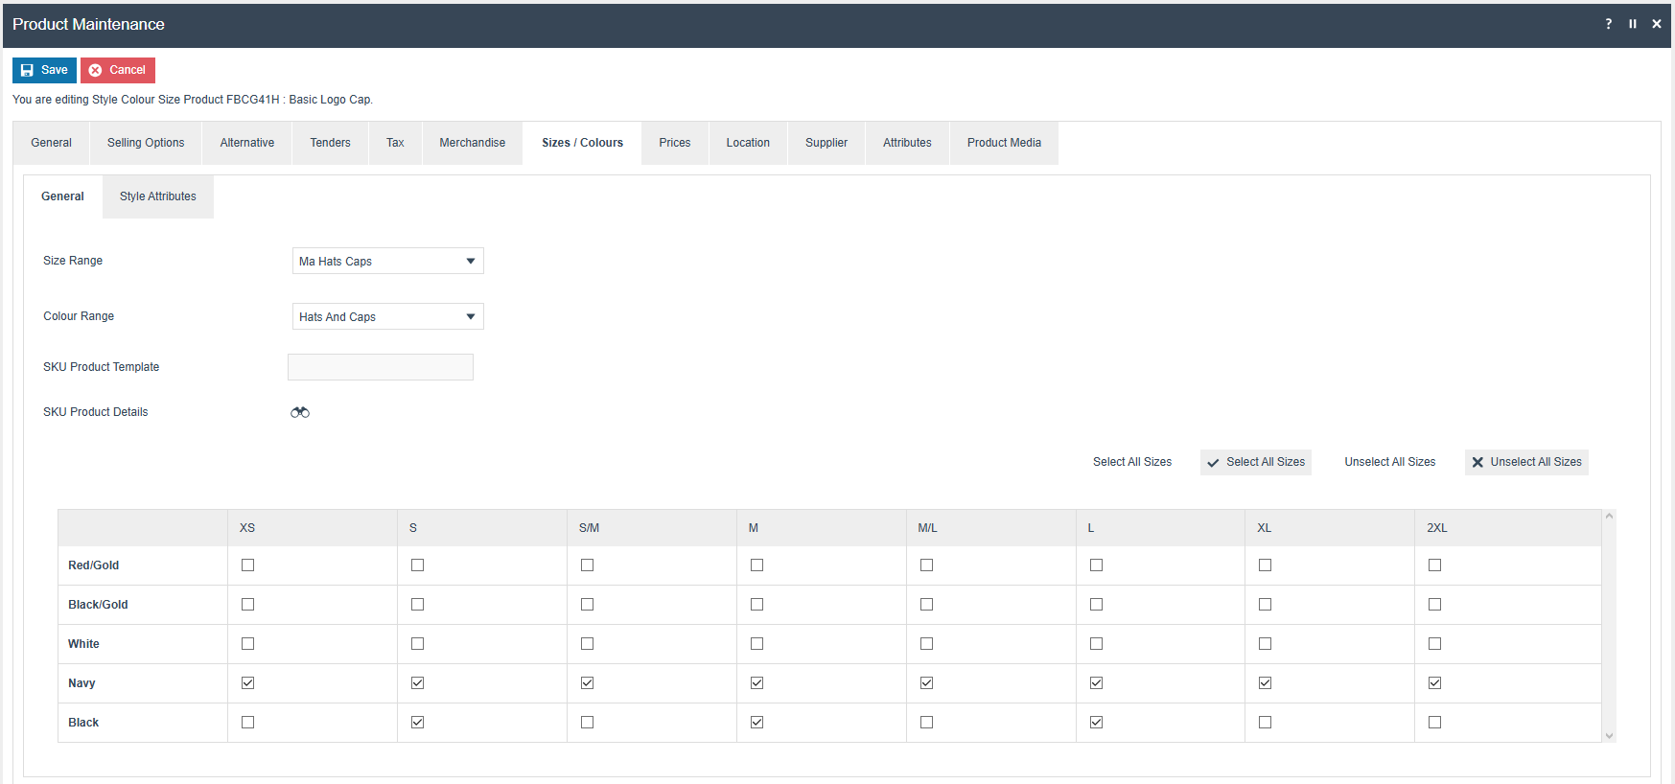Click the Black/Gold row label
The image size is (1675, 784).
(98, 605)
